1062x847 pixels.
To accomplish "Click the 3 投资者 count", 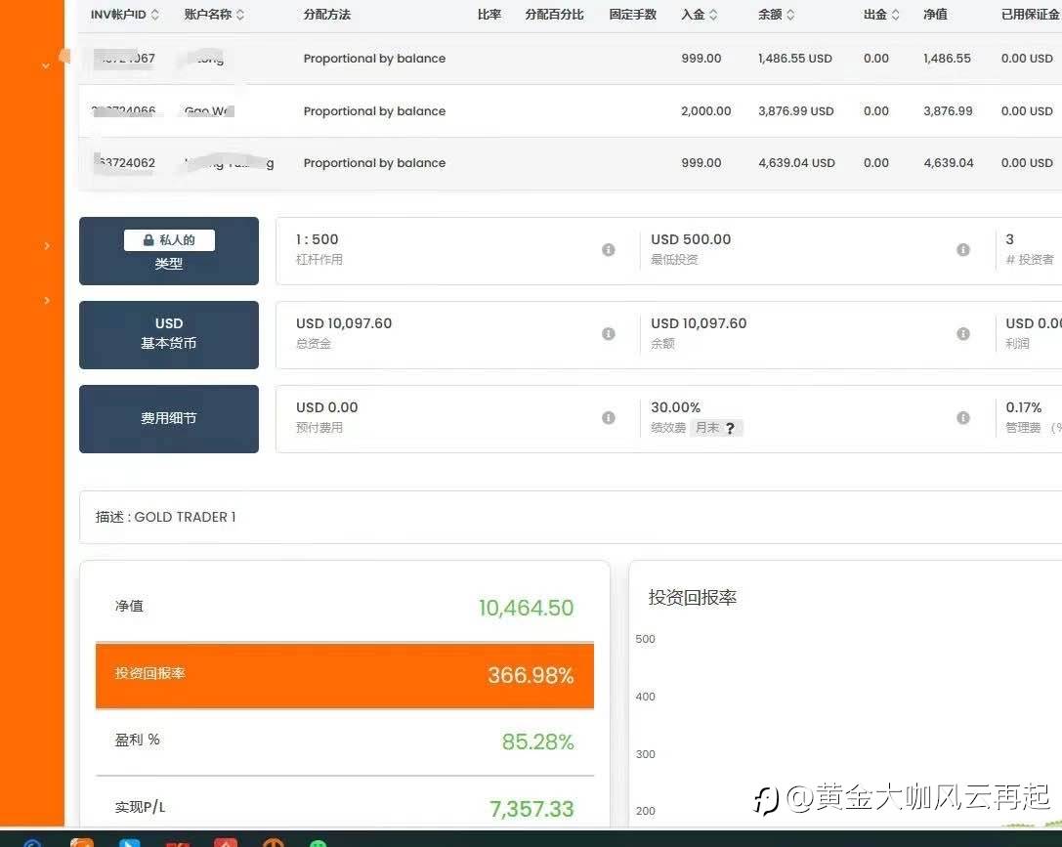I will (x=1009, y=239).
